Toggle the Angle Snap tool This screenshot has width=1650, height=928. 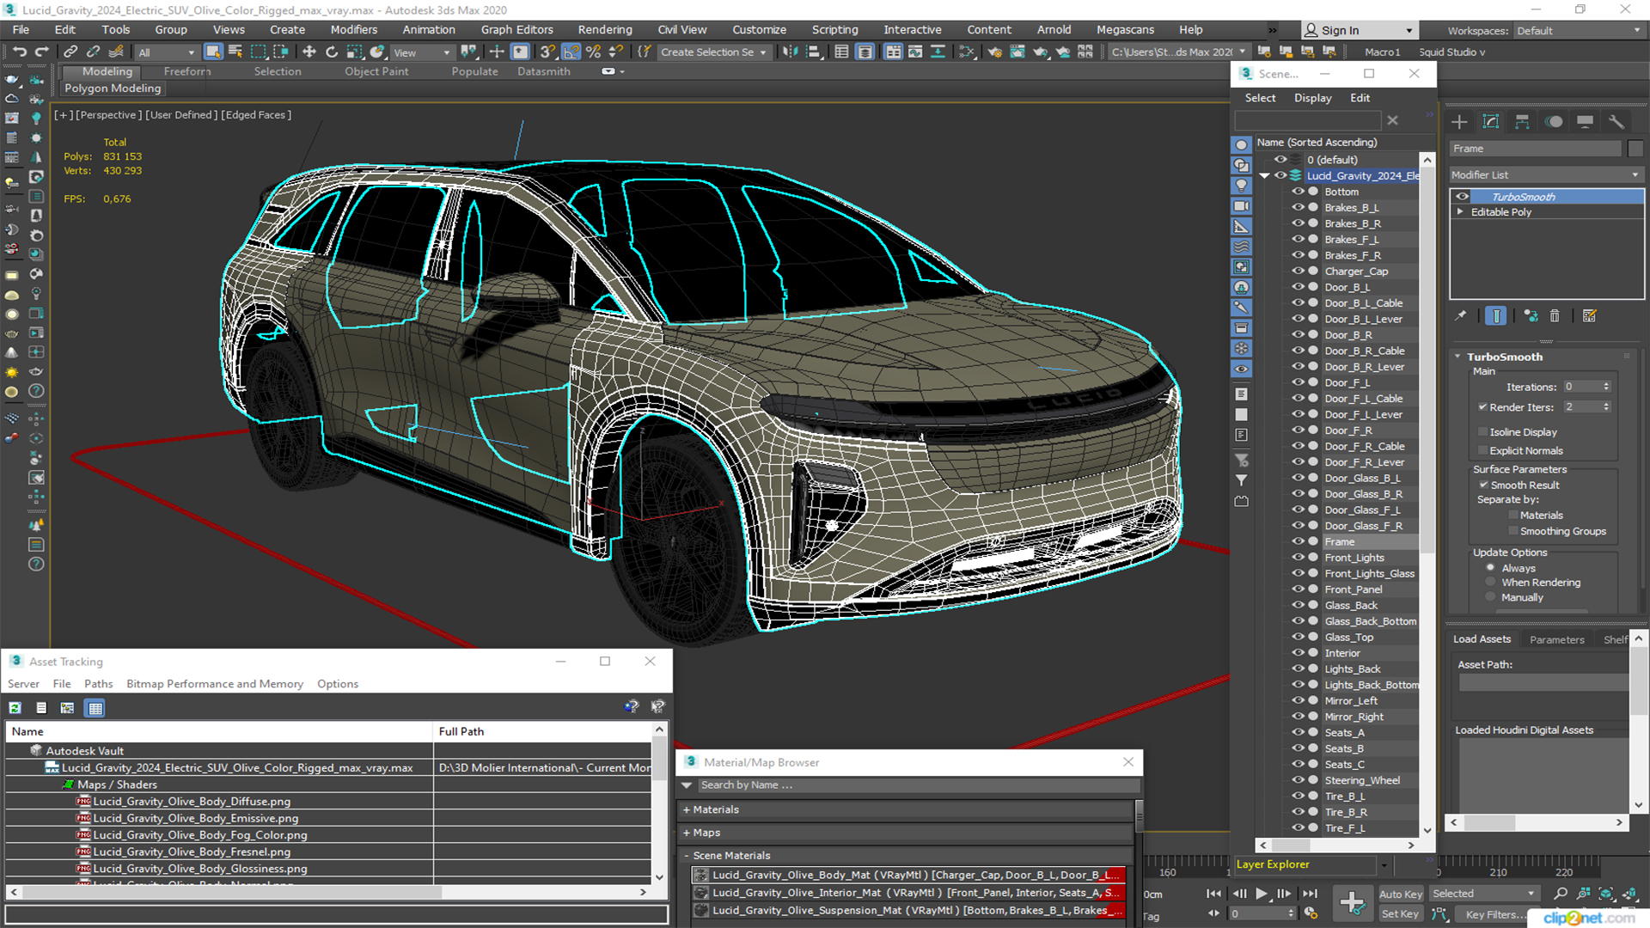click(571, 52)
